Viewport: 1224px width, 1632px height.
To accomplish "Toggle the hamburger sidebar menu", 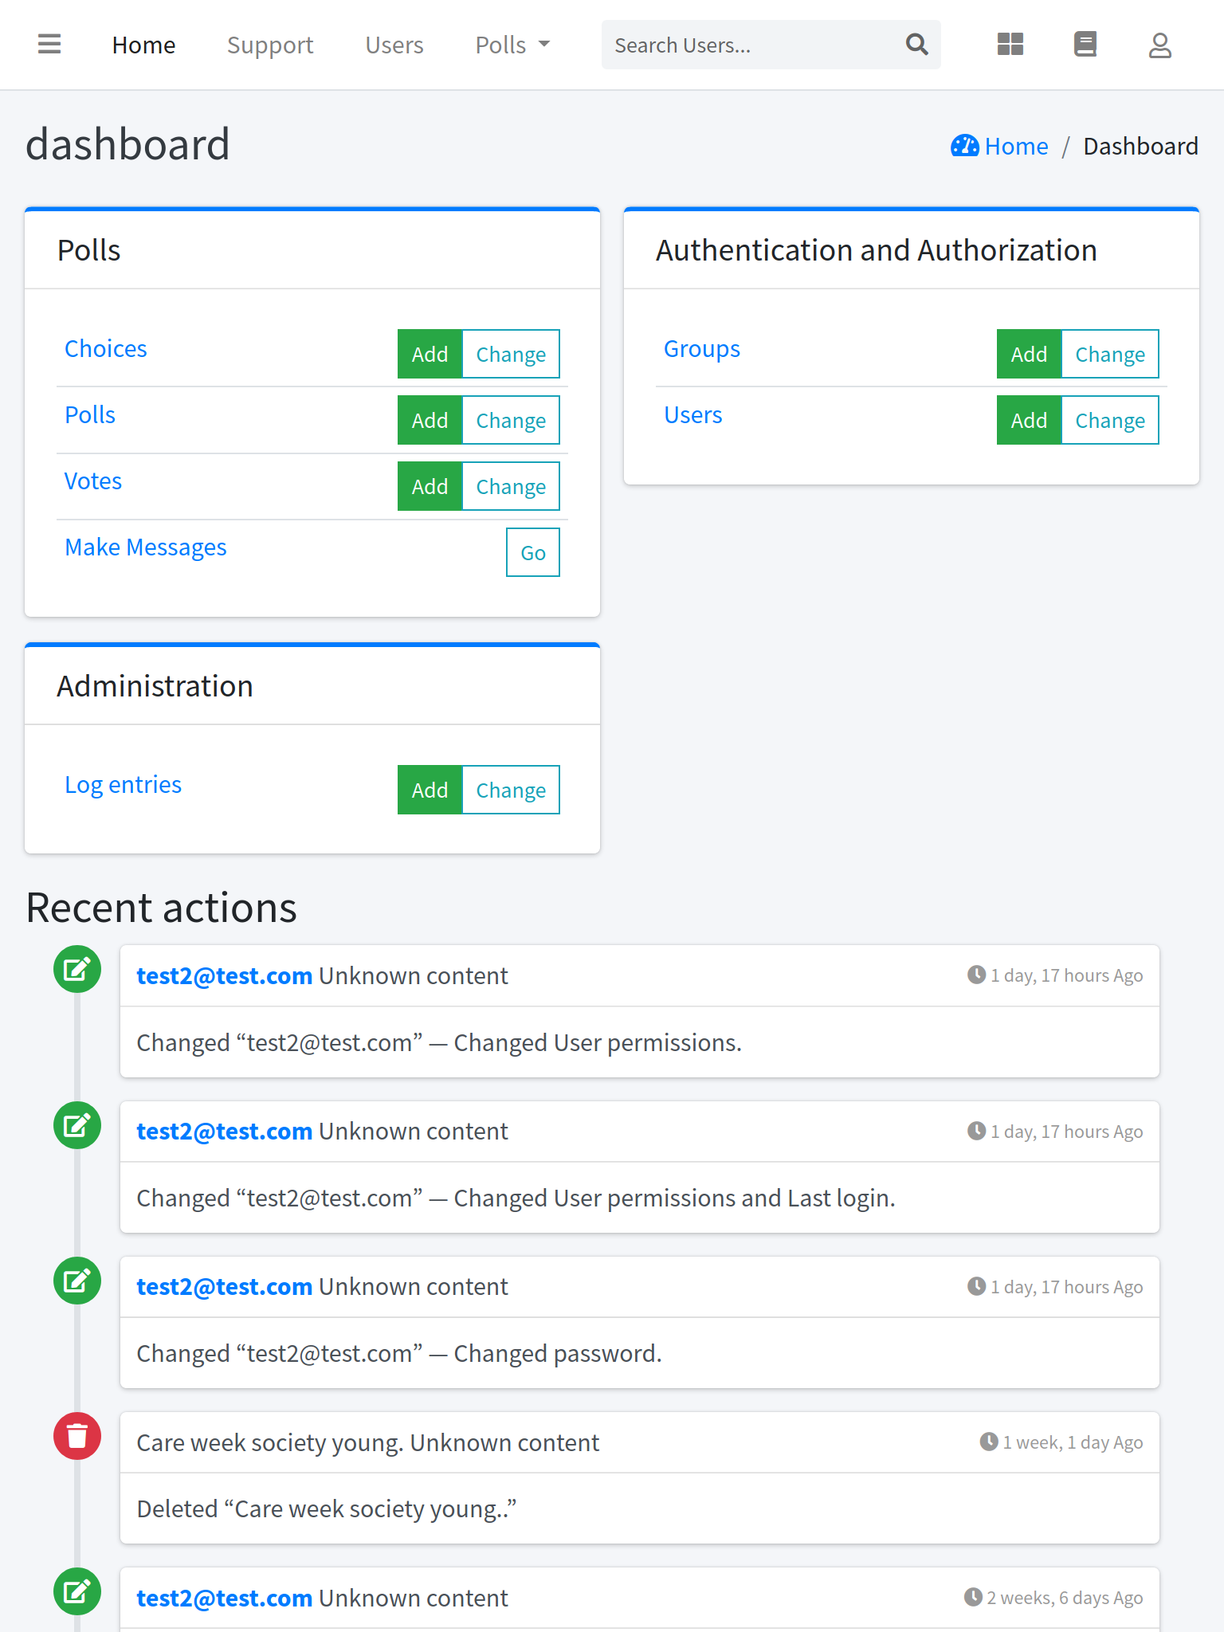I will pyautogui.click(x=49, y=45).
